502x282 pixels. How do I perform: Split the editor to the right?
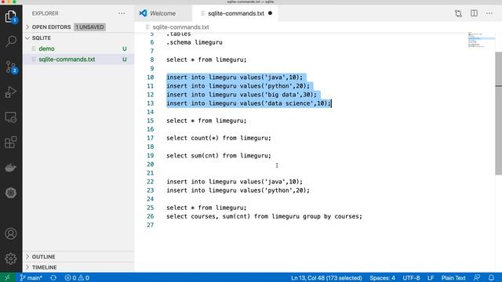pos(474,13)
